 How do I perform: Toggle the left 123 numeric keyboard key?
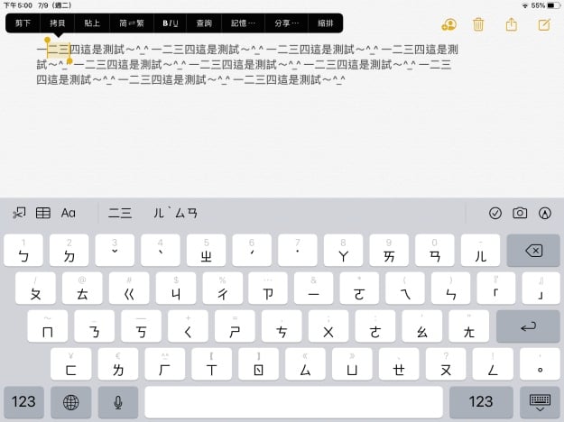click(23, 401)
